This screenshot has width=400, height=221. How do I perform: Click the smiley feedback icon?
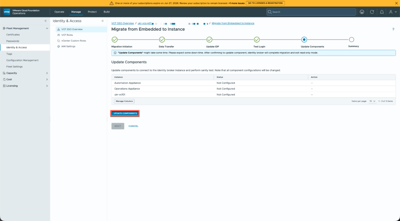click(x=362, y=12)
